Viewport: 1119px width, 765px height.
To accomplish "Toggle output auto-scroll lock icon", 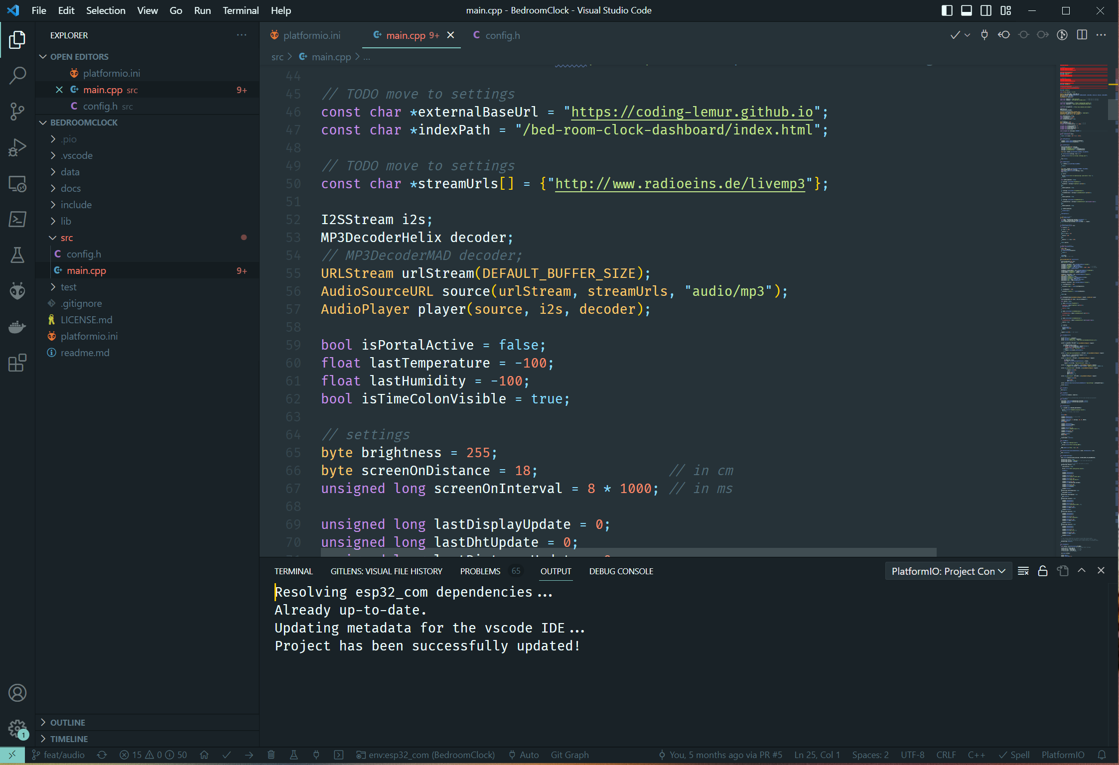I will pyautogui.click(x=1042, y=571).
